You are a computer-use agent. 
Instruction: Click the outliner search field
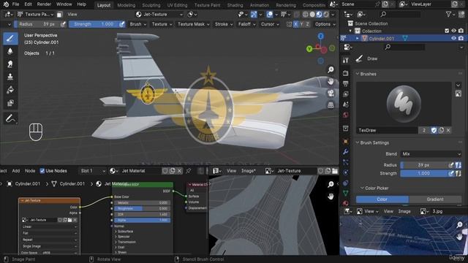400,14
